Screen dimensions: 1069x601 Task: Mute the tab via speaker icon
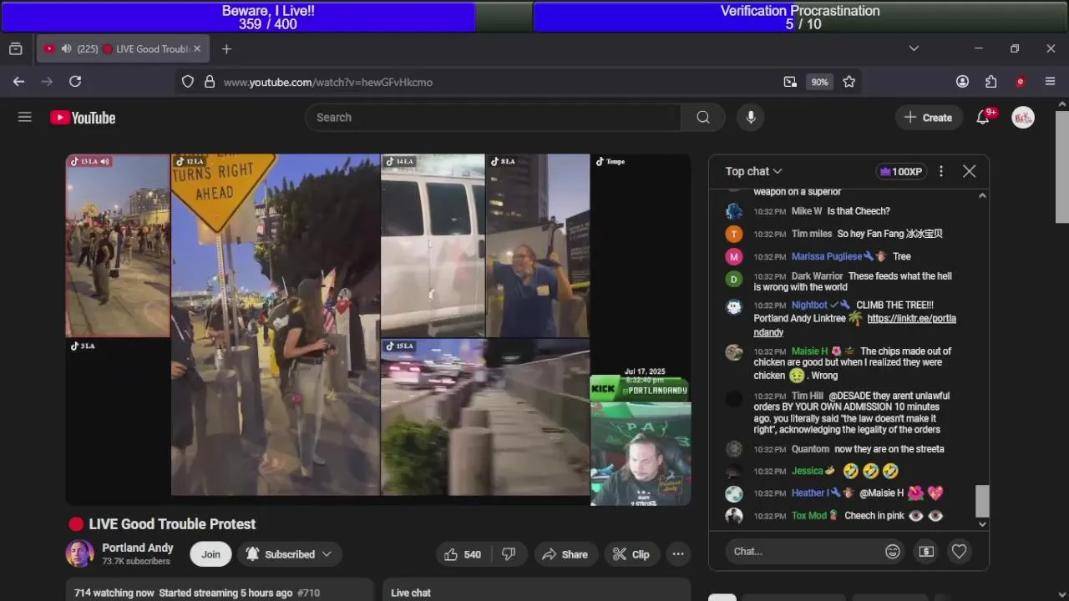tap(66, 49)
